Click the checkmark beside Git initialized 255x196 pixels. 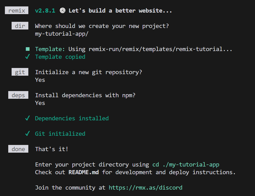[28, 133]
